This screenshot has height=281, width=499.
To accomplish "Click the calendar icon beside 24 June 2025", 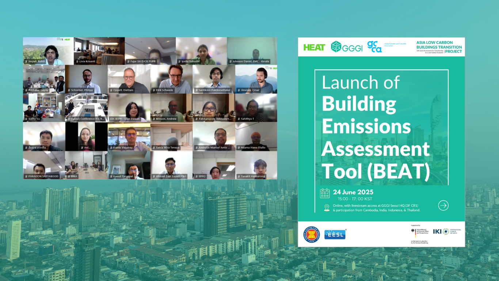I will coord(325,193).
